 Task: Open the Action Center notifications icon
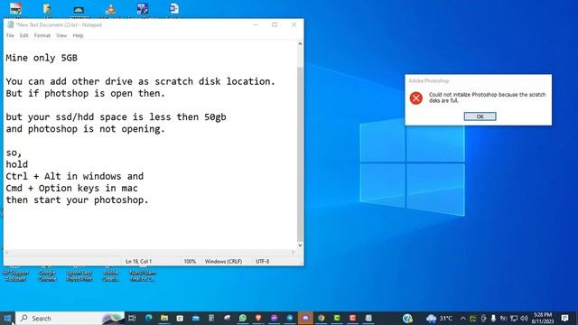coord(564,318)
